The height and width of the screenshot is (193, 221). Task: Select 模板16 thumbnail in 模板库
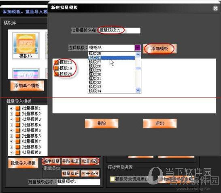tap(25, 46)
